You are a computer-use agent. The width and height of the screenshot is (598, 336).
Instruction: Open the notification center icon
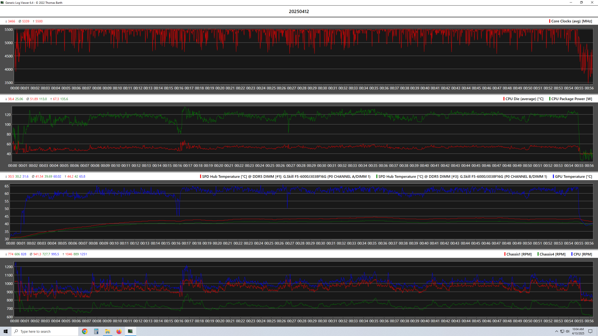pyautogui.click(x=590, y=331)
